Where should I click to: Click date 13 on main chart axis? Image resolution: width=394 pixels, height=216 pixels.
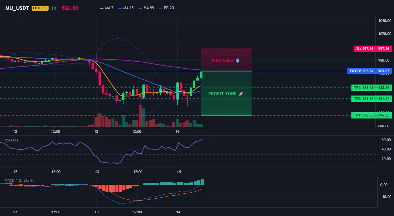point(96,131)
